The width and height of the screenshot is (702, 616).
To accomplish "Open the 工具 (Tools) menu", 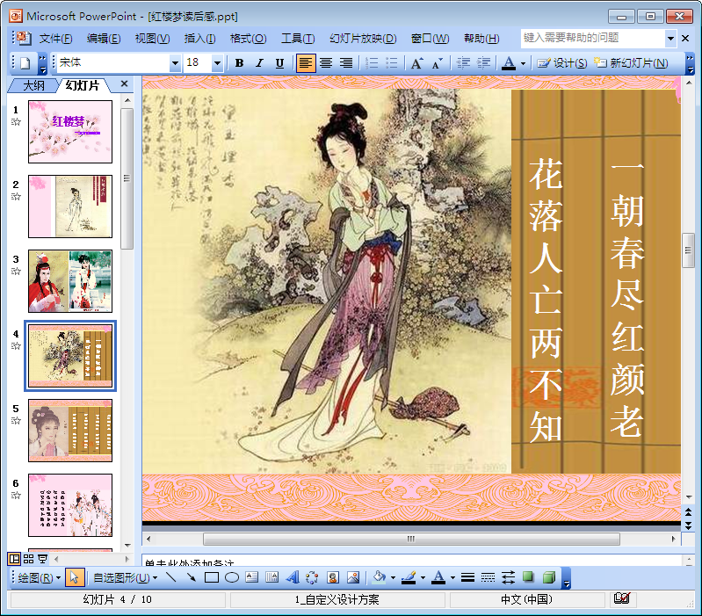I will pyautogui.click(x=298, y=39).
